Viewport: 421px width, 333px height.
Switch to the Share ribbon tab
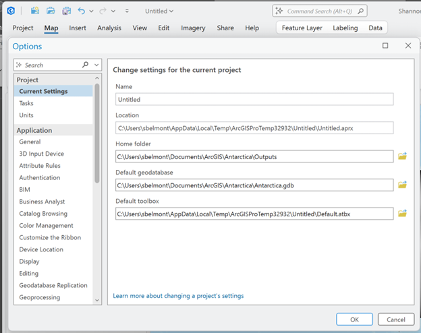(x=225, y=28)
